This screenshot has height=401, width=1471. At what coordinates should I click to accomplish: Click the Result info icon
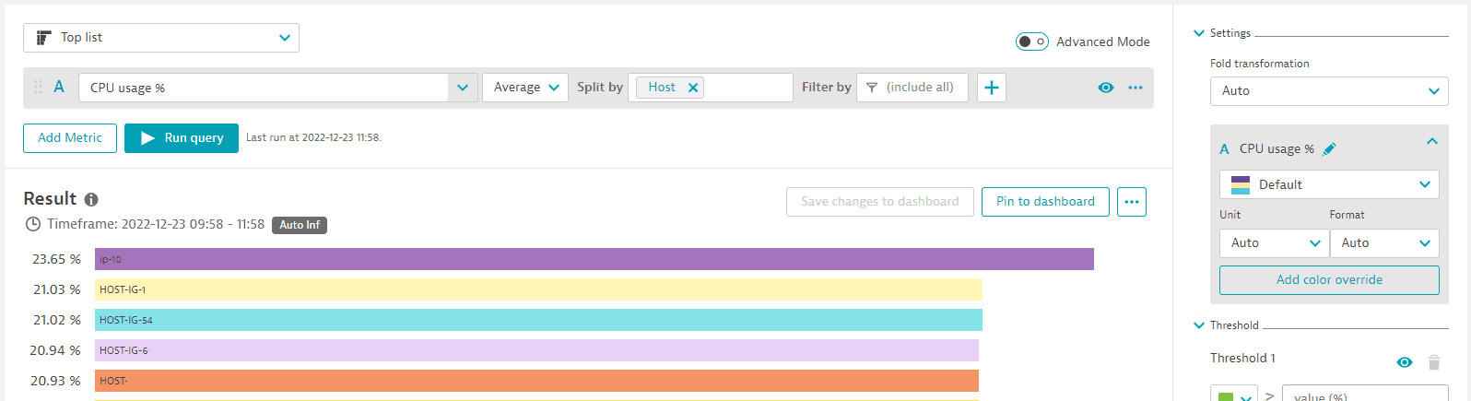91,199
